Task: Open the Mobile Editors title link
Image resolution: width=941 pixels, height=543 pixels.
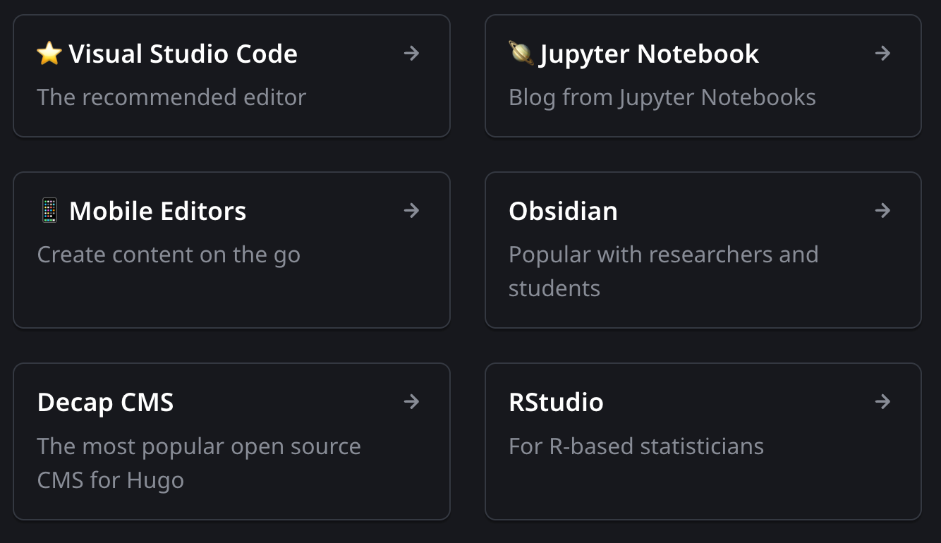Action: pyautogui.click(x=157, y=211)
